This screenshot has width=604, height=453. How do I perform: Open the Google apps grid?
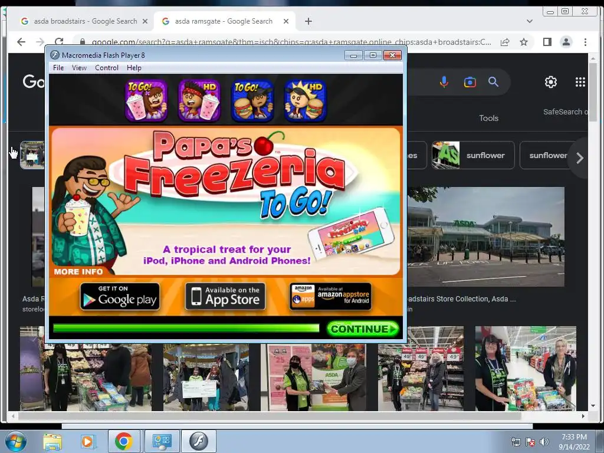click(x=580, y=82)
